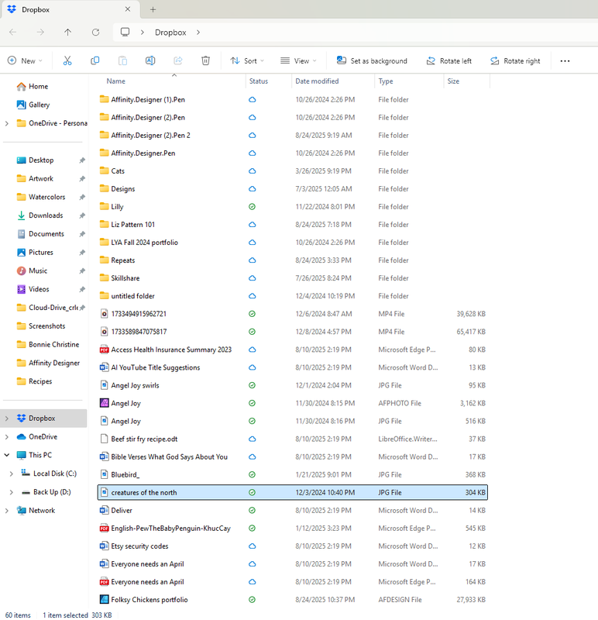
Task: Select the Folksy Chickens portfolio file
Action: tap(149, 599)
